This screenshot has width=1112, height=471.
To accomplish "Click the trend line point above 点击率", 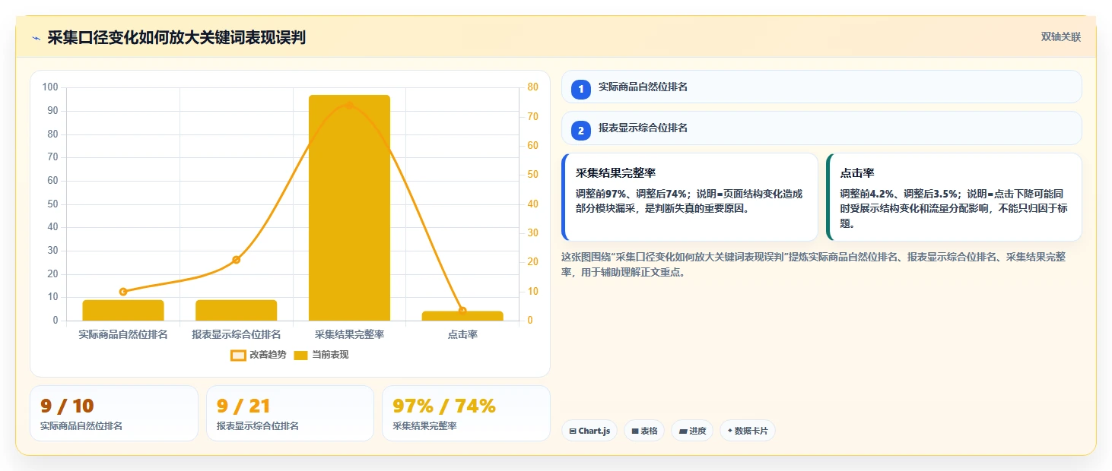I will pyautogui.click(x=462, y=311).
